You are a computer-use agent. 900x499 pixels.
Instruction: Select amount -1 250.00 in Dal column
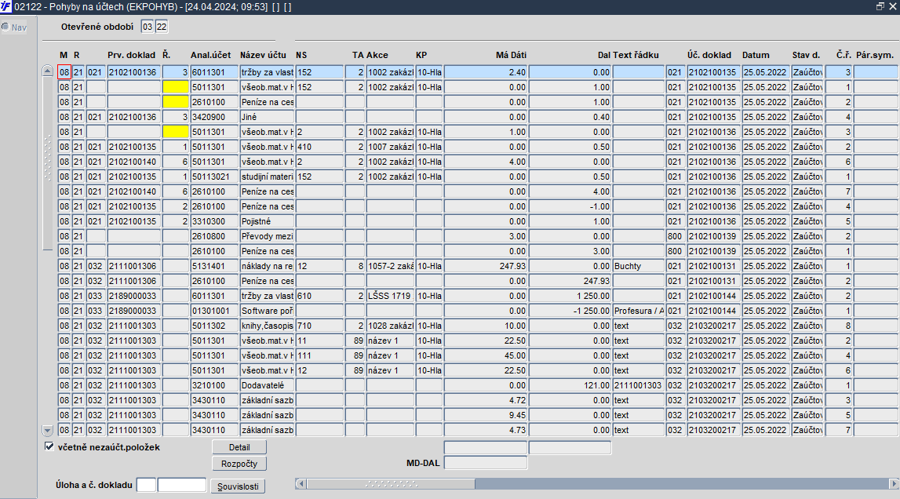(x=570, y=311)
